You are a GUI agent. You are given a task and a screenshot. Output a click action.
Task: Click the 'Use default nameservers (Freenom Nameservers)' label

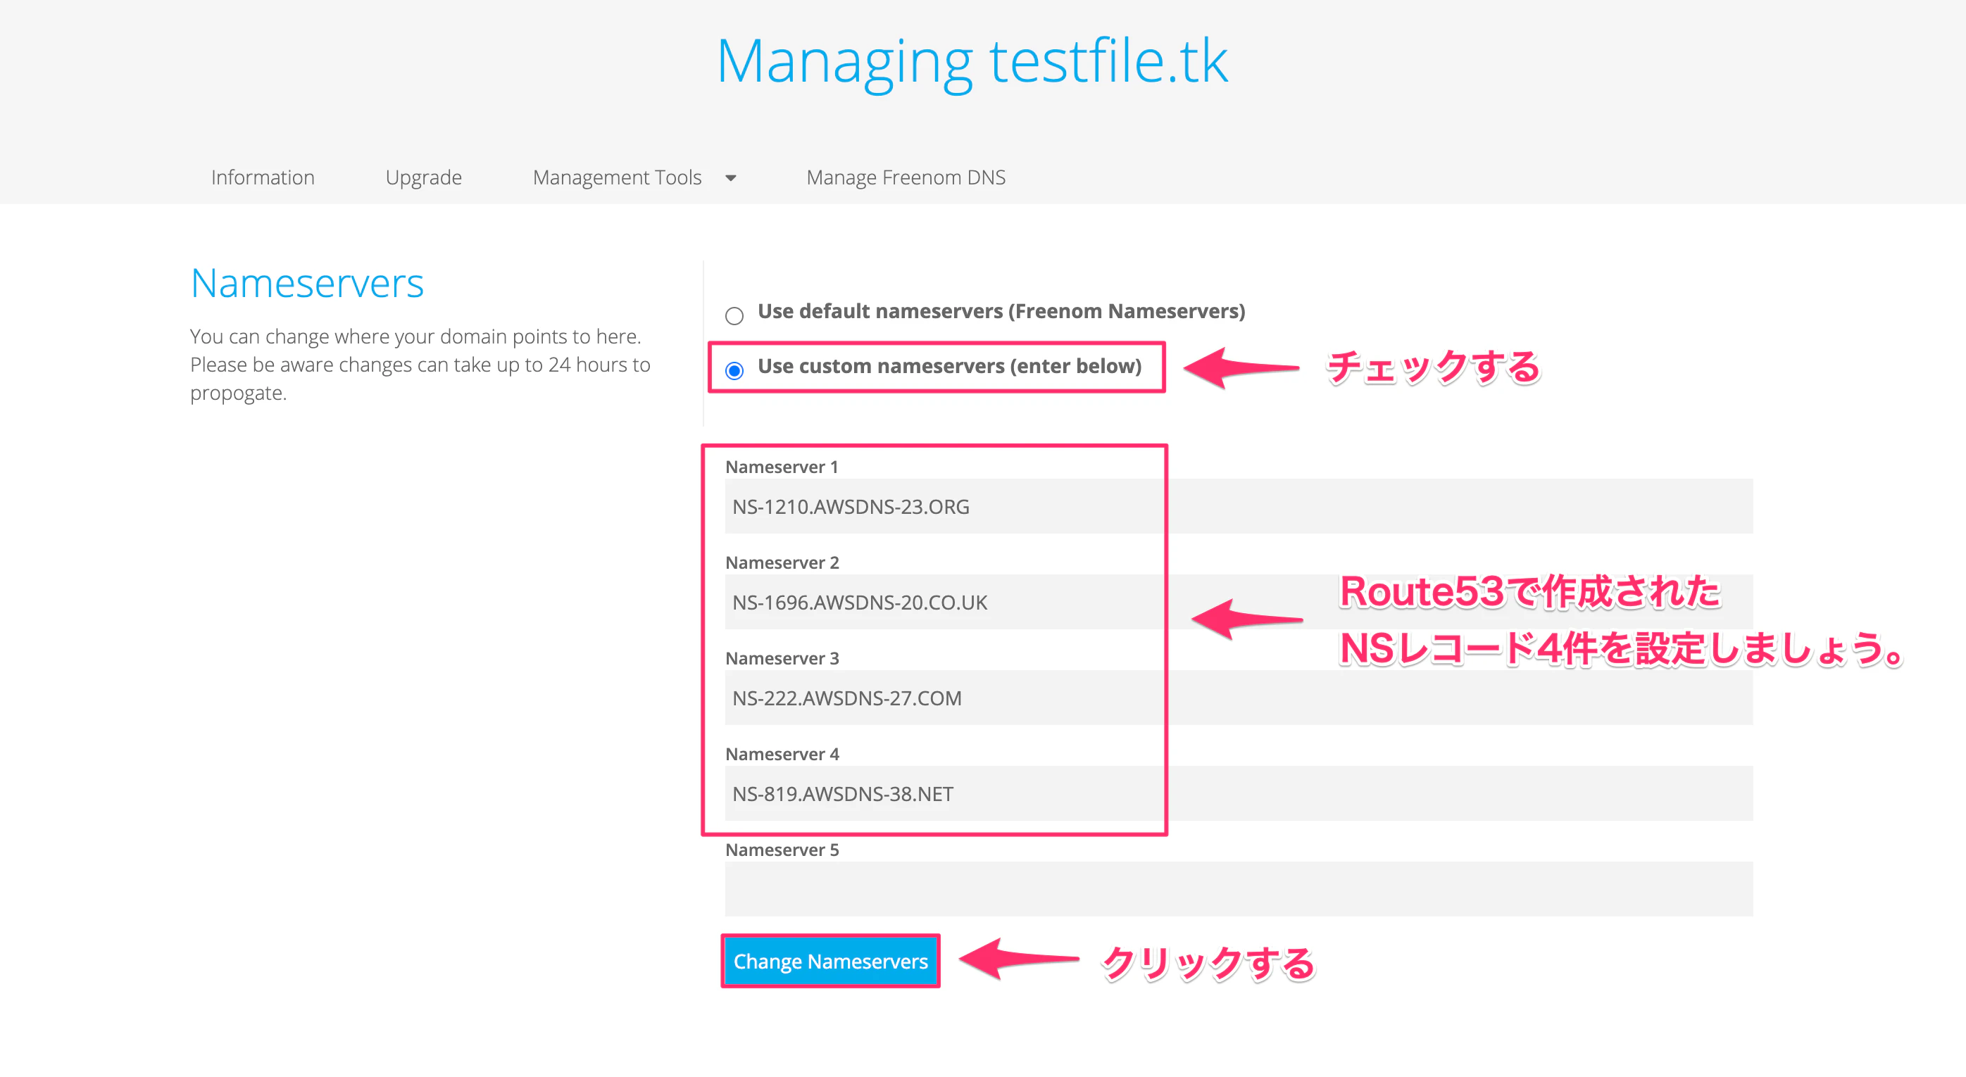pyautogui.click(x=1001, y=311)
